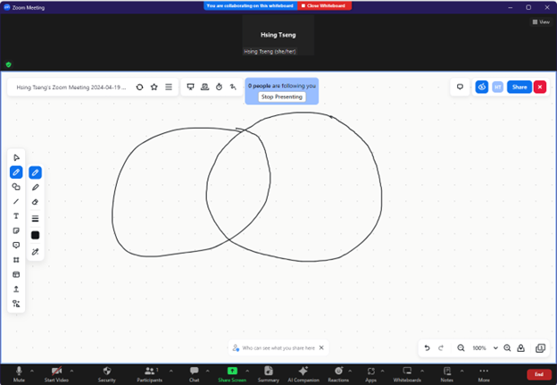
Task: Click 'Who can see what you share here'
Action: pyautogui.click(x=278, y=348)
